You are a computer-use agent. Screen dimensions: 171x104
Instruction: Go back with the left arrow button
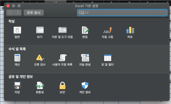10,13
